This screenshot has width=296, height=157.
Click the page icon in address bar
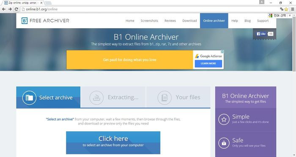click(23, 9)
